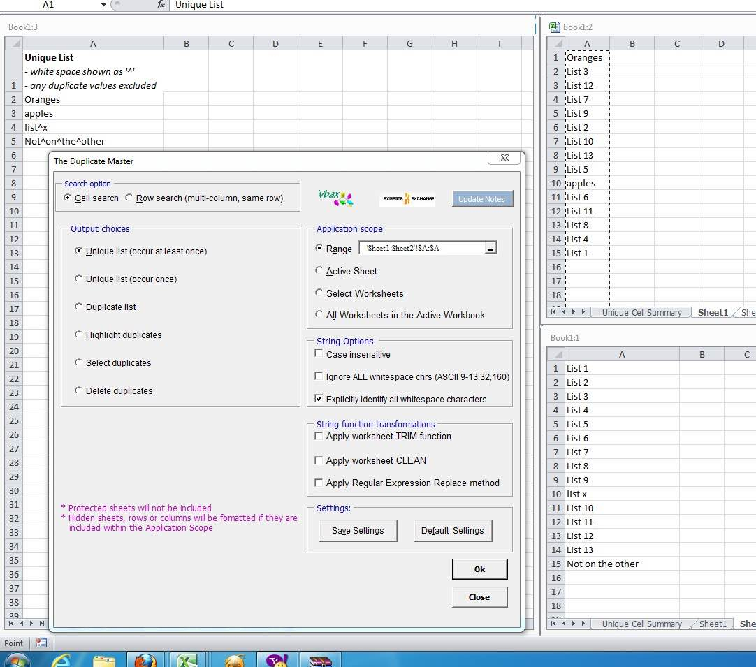Image resolution: width=756 pixels, height=667 pixels.
Task: Click the Save Settings button
Action: coord(358,530)
